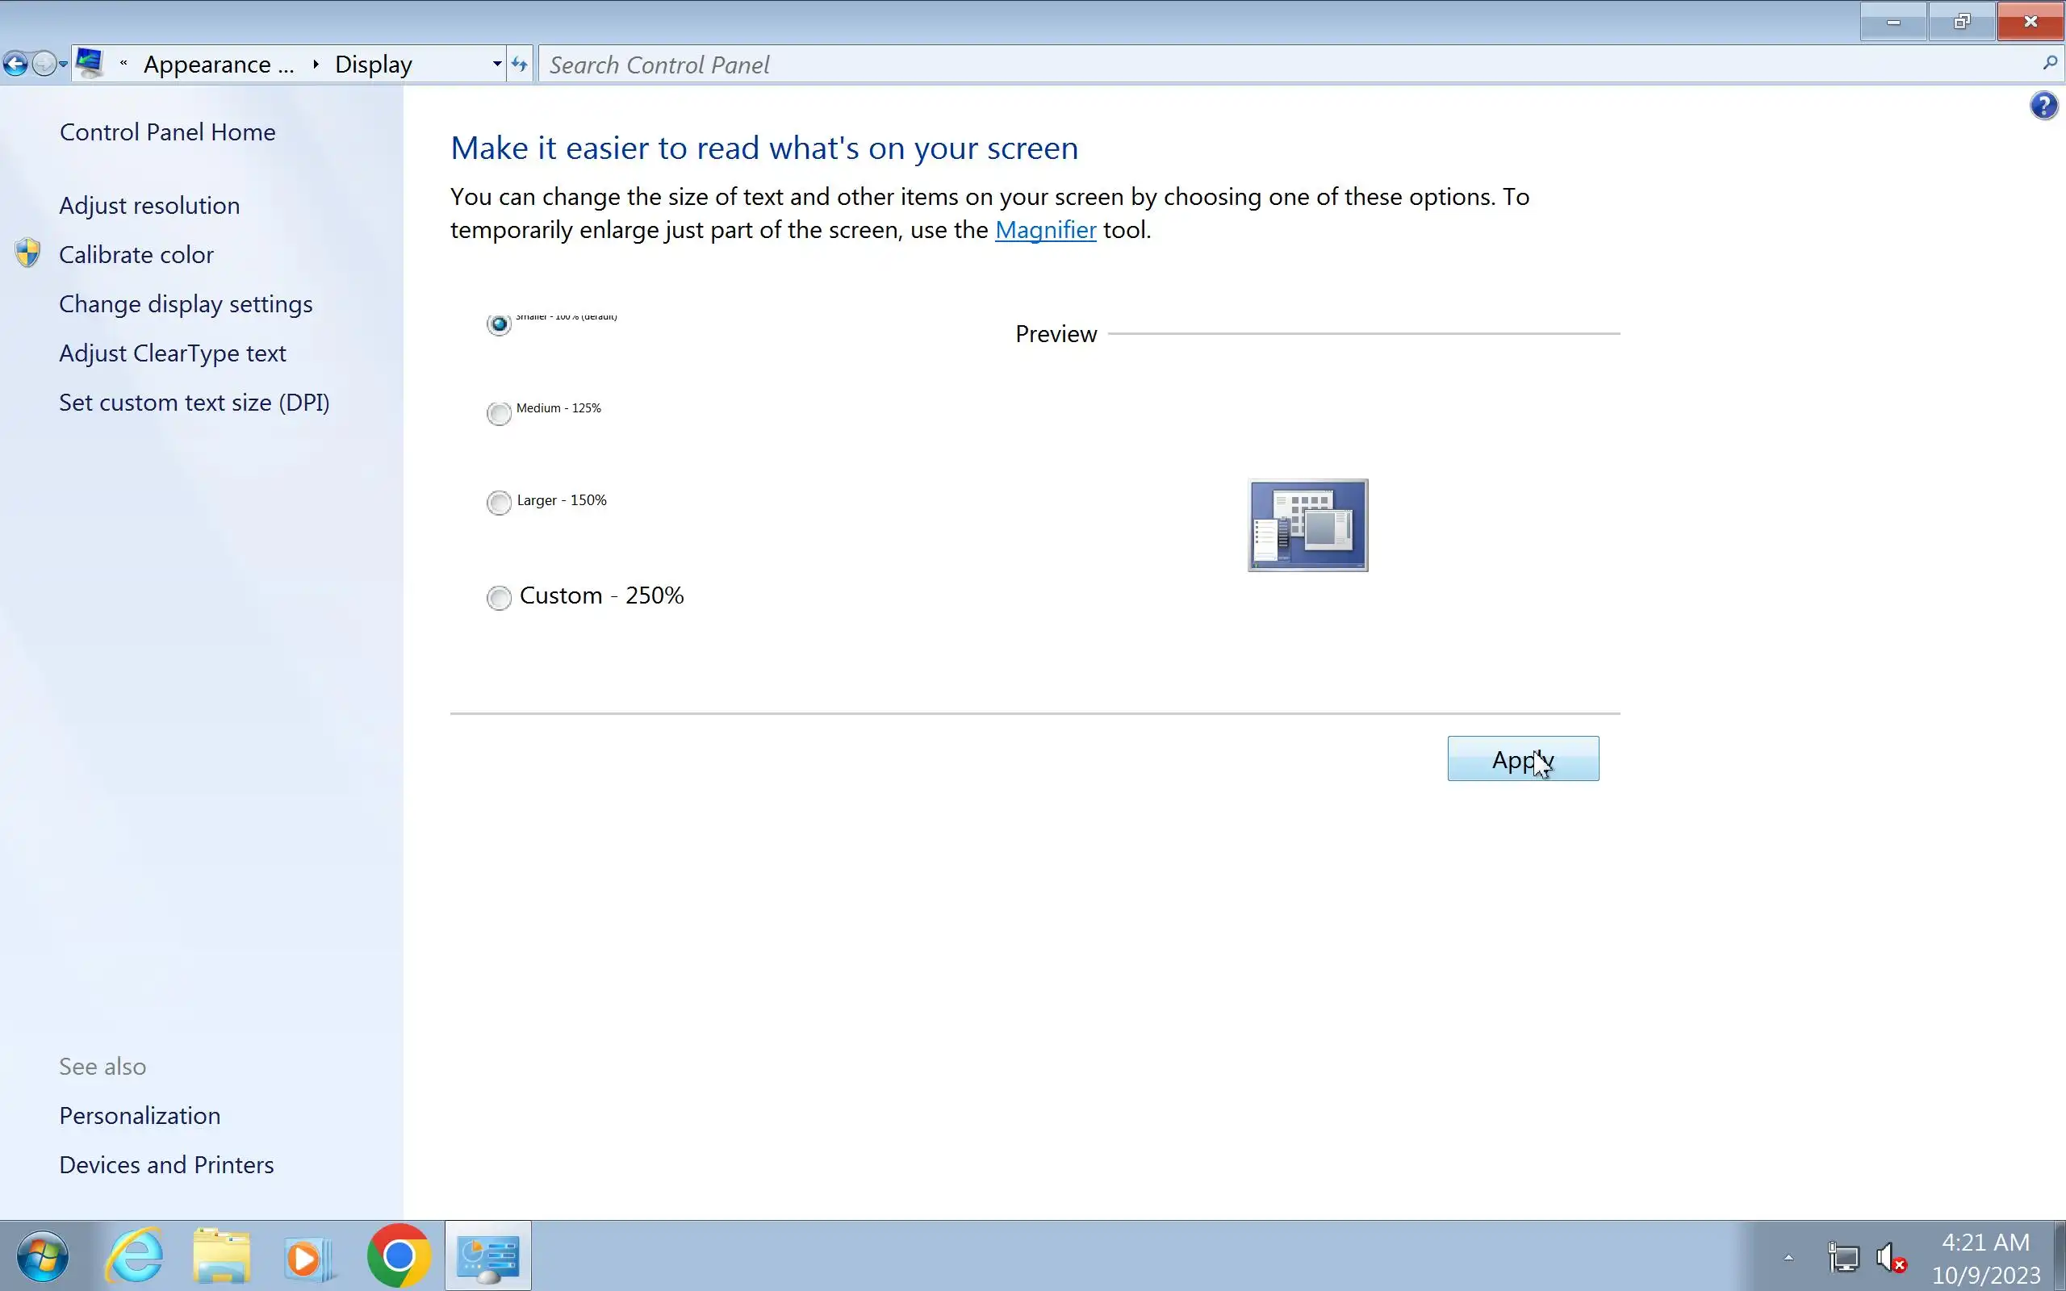The width and height of the screenshot is (2066, 1291).
Task: Select Custom - 250% radio option
Action: [500, 598]
